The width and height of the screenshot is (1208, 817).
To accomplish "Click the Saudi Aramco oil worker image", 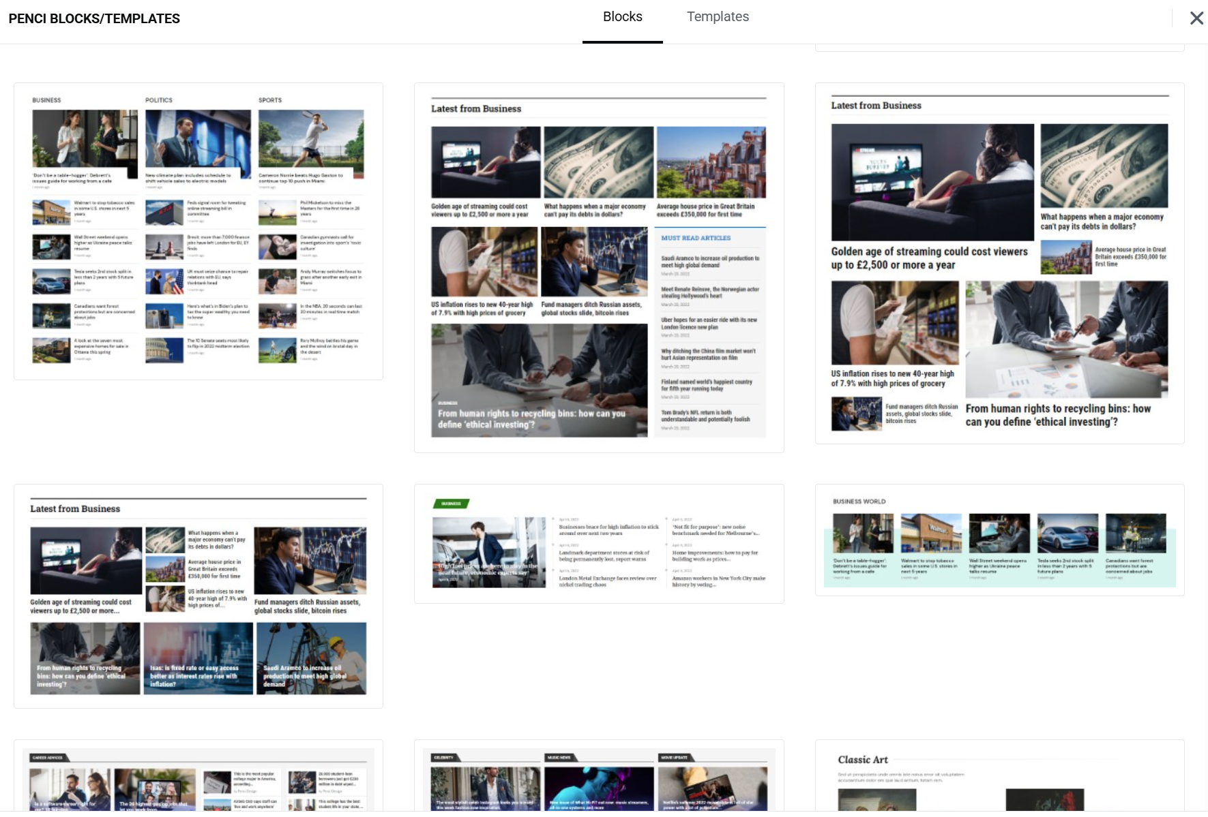I will pyautogui.click(x=311, y=658).
